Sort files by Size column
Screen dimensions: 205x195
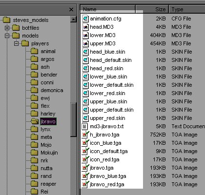[152, 9]
